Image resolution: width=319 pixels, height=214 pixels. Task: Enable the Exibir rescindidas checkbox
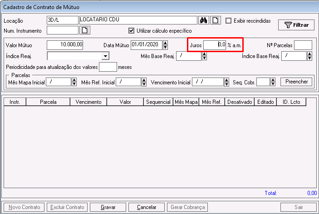228,21
